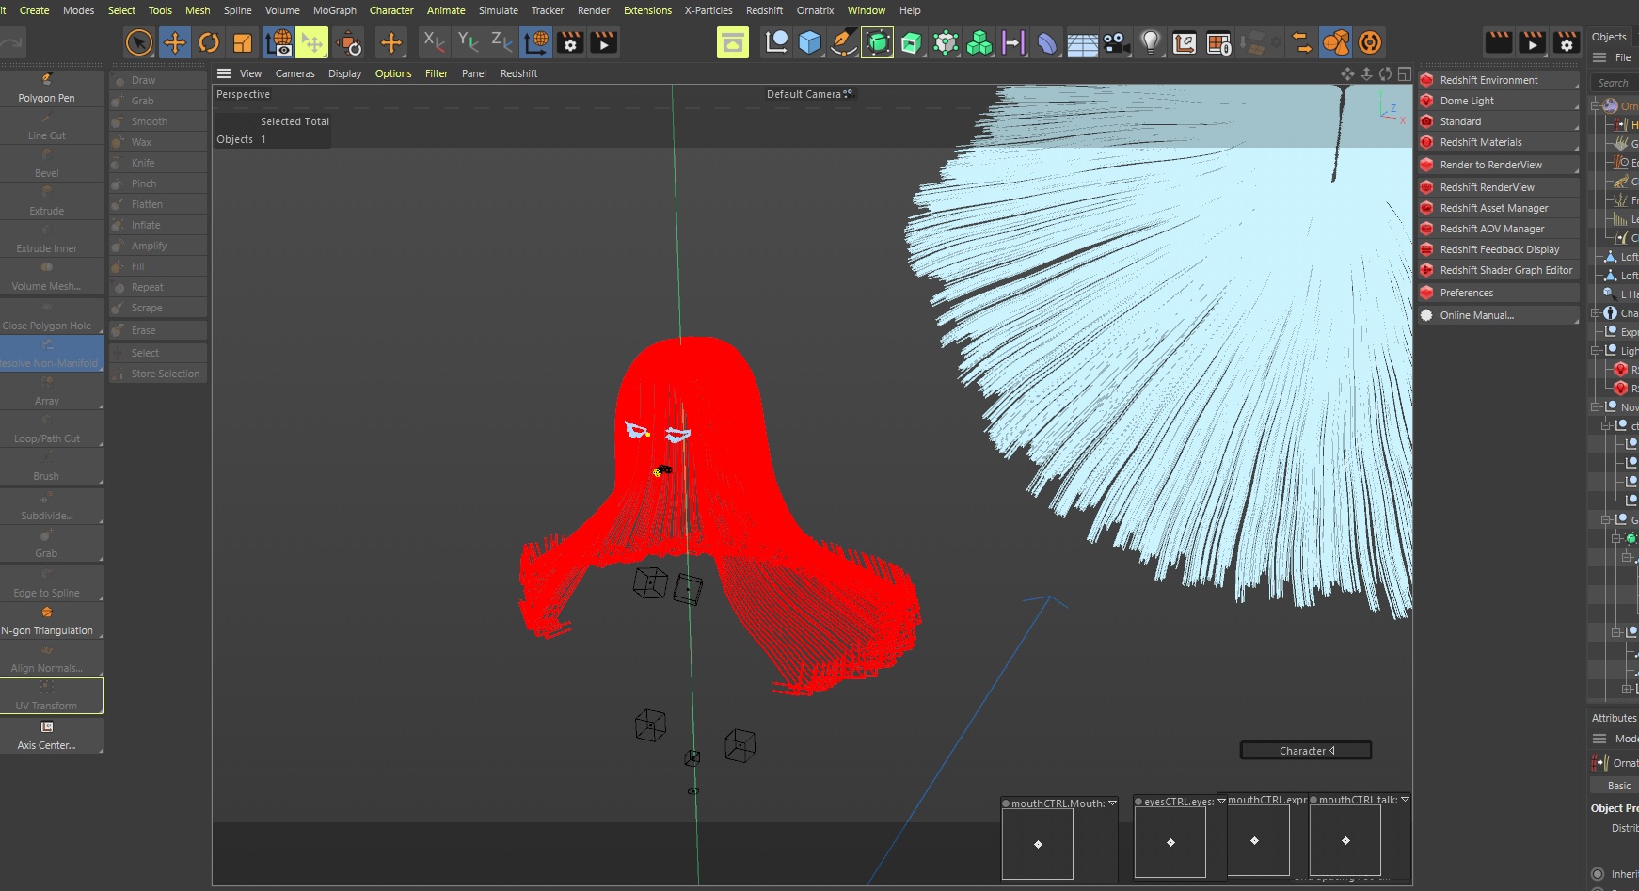
Task: Open Edit Render Settings clapperboard icon
Action: click(570, 42)
